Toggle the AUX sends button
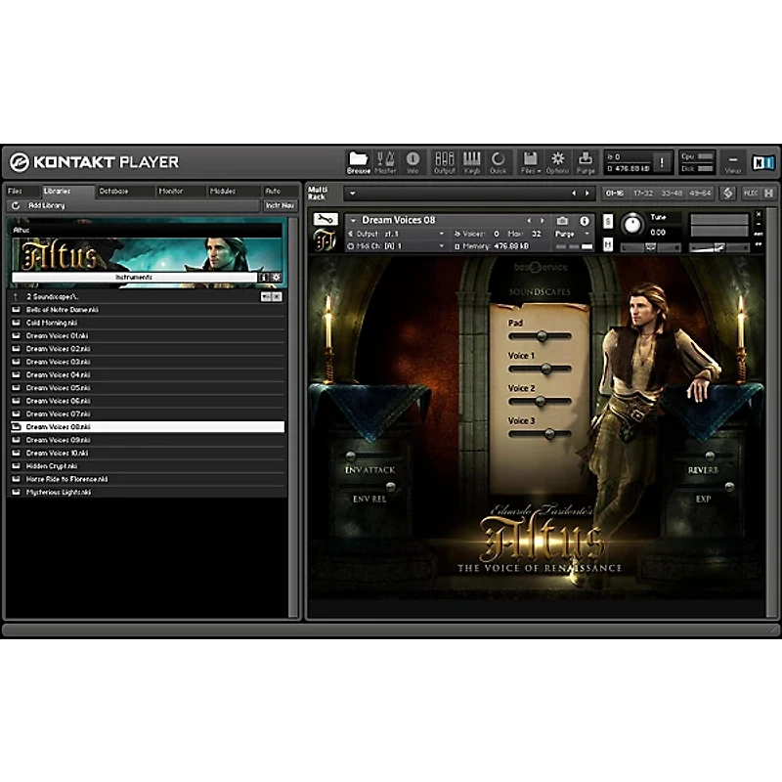The height and width of the screenshot is (782, 782). tap(750, 193)
